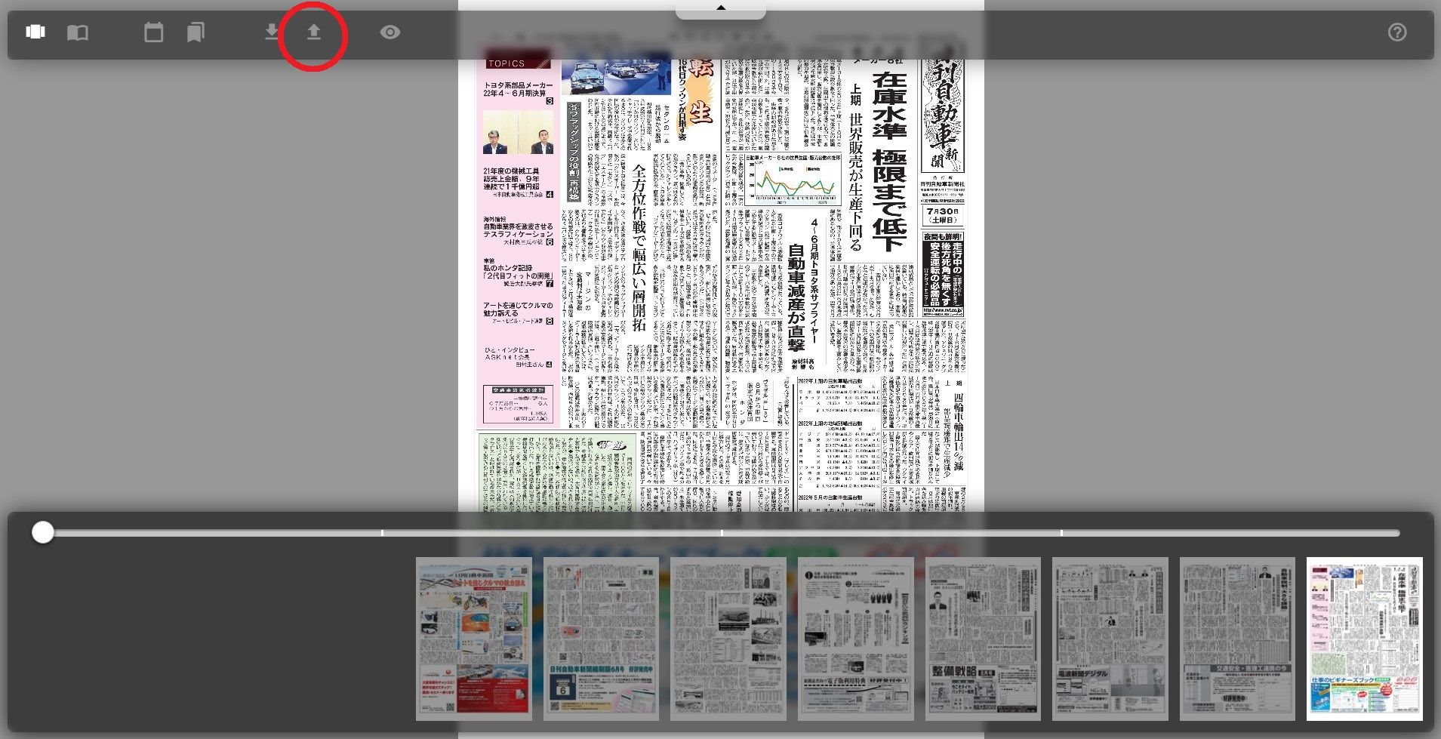
Task: Select the highlighted front page thumbnail
Action: tap(1364, 639)
